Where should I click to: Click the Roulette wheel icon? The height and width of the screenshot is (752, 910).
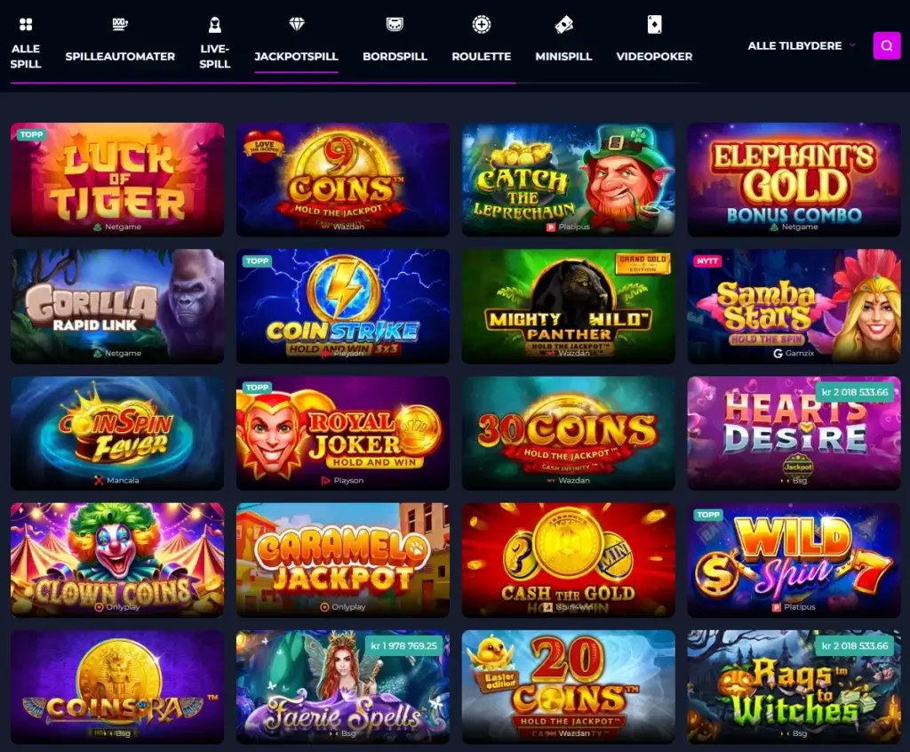[481, 24]
